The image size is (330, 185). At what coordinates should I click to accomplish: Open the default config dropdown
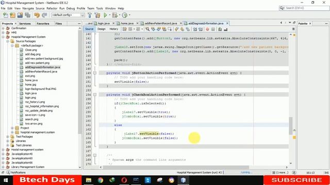click(68, 15)
